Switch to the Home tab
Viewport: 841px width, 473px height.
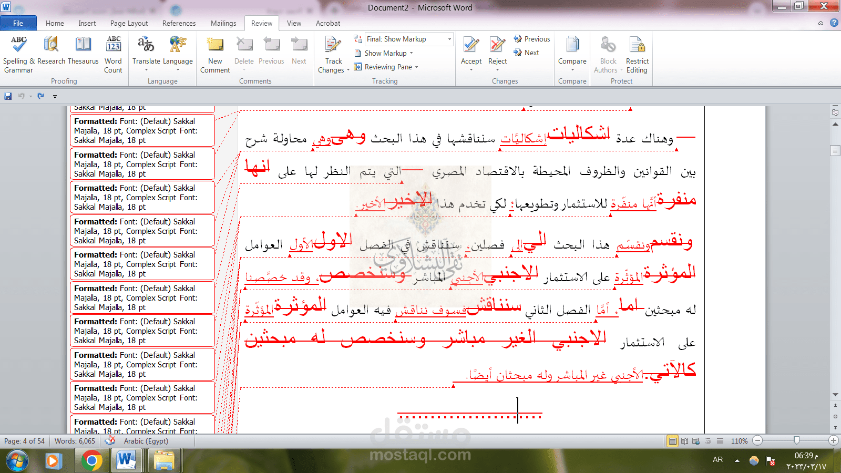(x=55, y=23)
